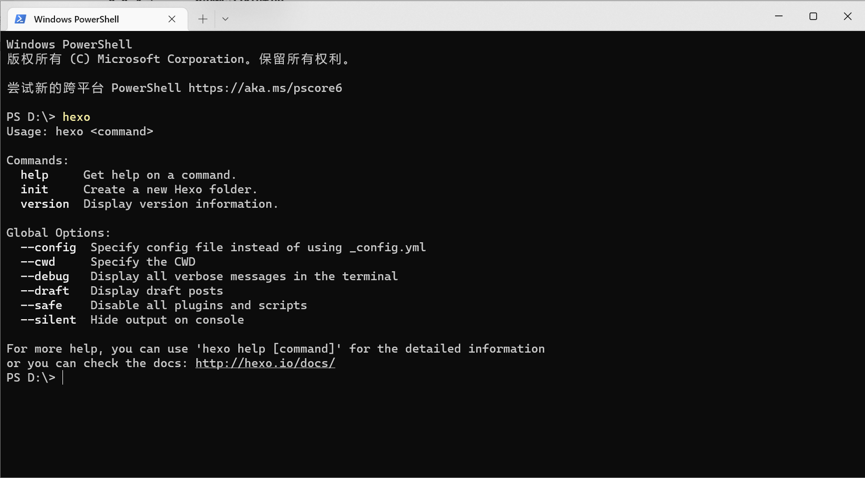Click the --config global option
This screenshot has width=865, height=478.
(x=48, y=247)
